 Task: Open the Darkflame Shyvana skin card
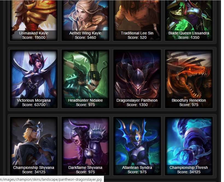[x=85, y=146]
